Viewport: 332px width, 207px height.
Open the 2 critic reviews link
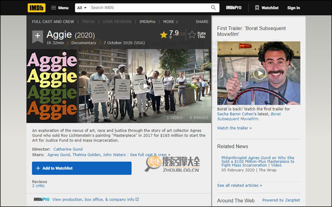pyautogui.click(x=38, y=186)
